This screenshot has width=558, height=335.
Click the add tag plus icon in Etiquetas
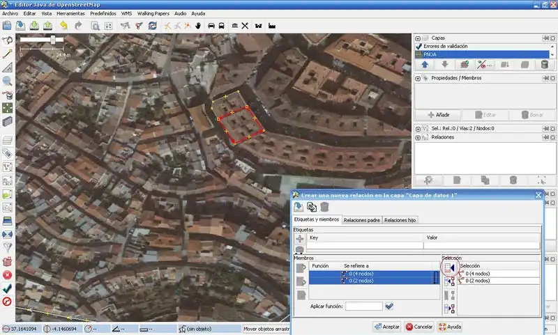click(x=300, y=238)
